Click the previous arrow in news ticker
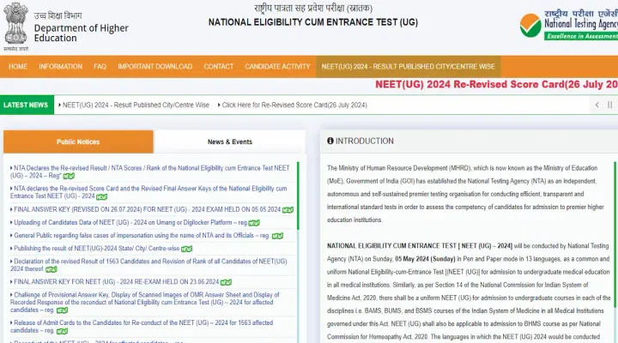 [x=597, y=105]
